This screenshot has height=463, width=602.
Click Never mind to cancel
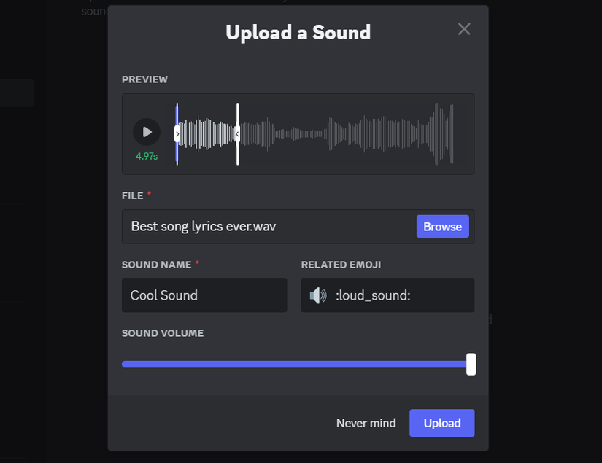click(366, 423)
